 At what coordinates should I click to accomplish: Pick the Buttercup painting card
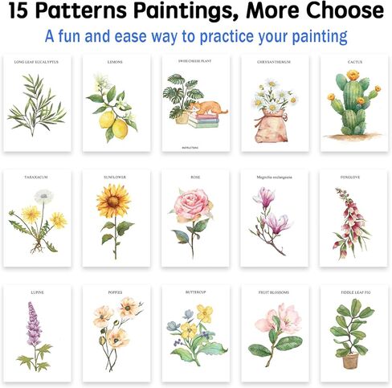tap(196, 333)
